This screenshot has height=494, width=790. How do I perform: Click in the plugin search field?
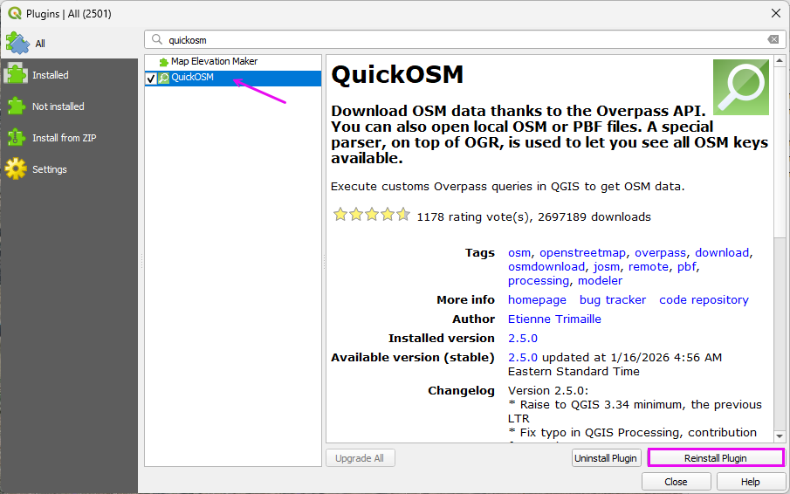click(463, 39)
